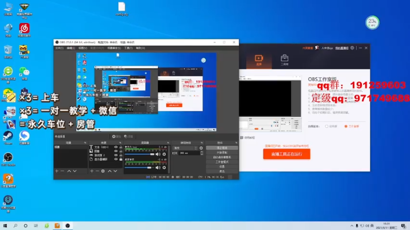Click the transition duration stepper arrows

pyautogui.click(x=201, y=153)
